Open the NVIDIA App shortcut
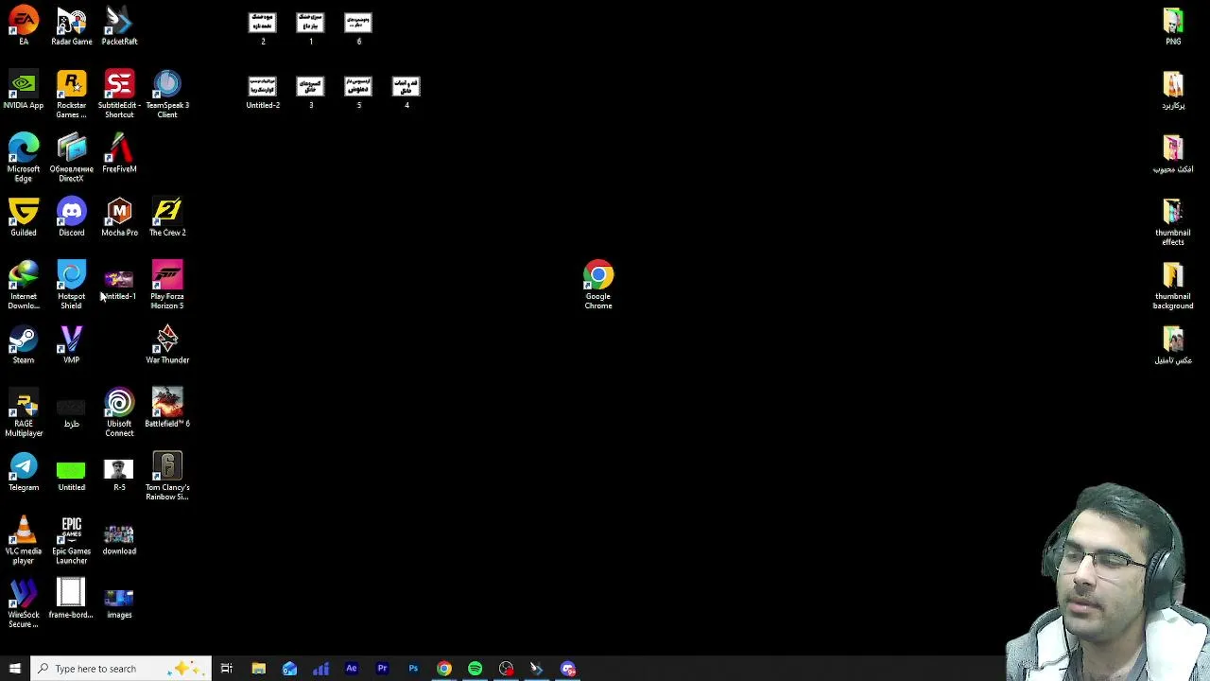Screen dimensions: 1210x681 (x=24, y=89)
